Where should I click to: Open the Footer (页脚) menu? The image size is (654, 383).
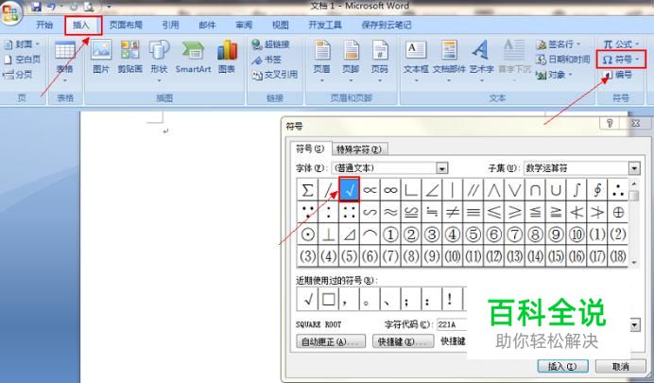tap(351, 61)
